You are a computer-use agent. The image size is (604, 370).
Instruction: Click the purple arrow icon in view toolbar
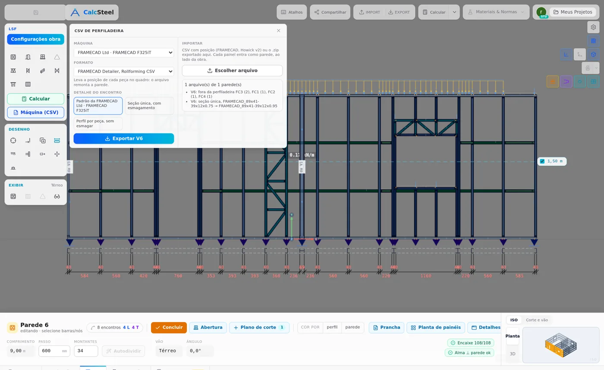tap(566, 82)
